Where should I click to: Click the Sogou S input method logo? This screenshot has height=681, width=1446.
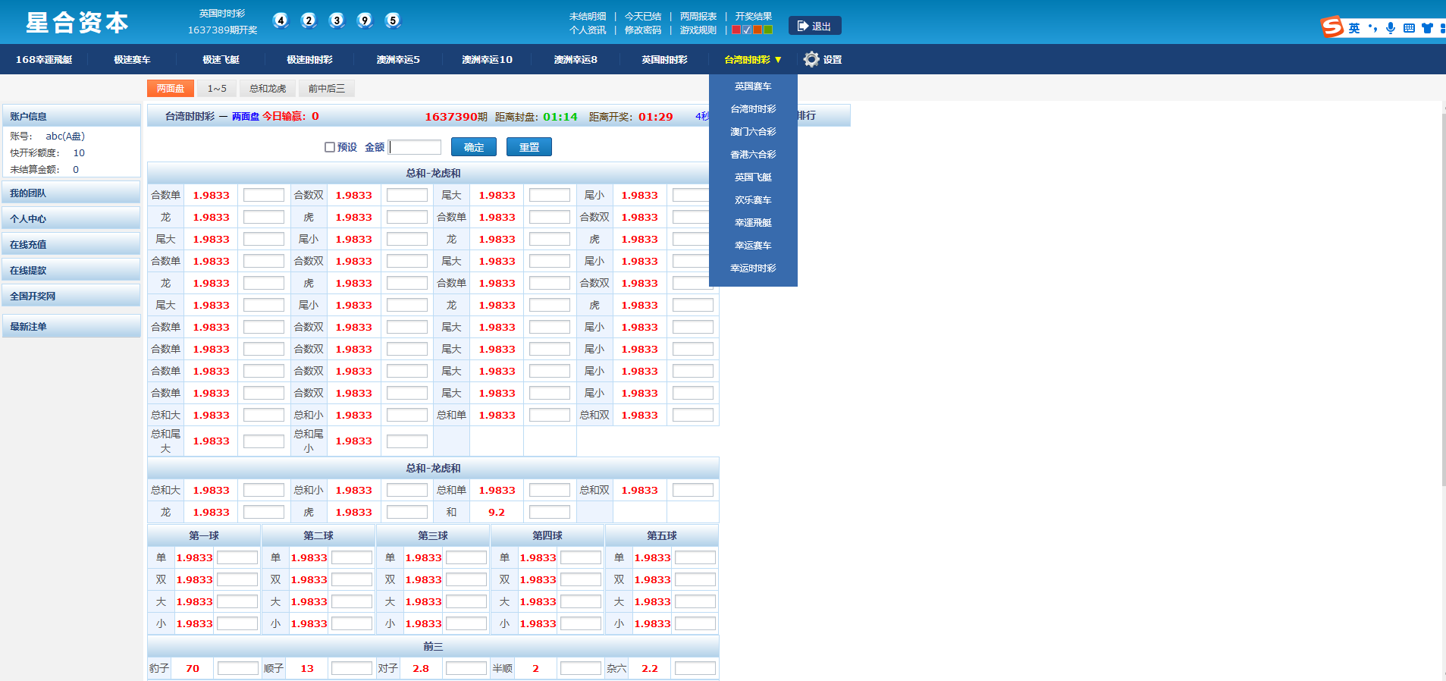point(1332,27)
